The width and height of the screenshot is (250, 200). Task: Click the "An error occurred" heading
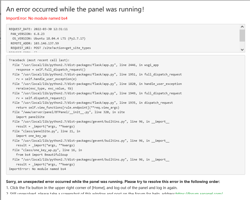(x=75, y=9)
